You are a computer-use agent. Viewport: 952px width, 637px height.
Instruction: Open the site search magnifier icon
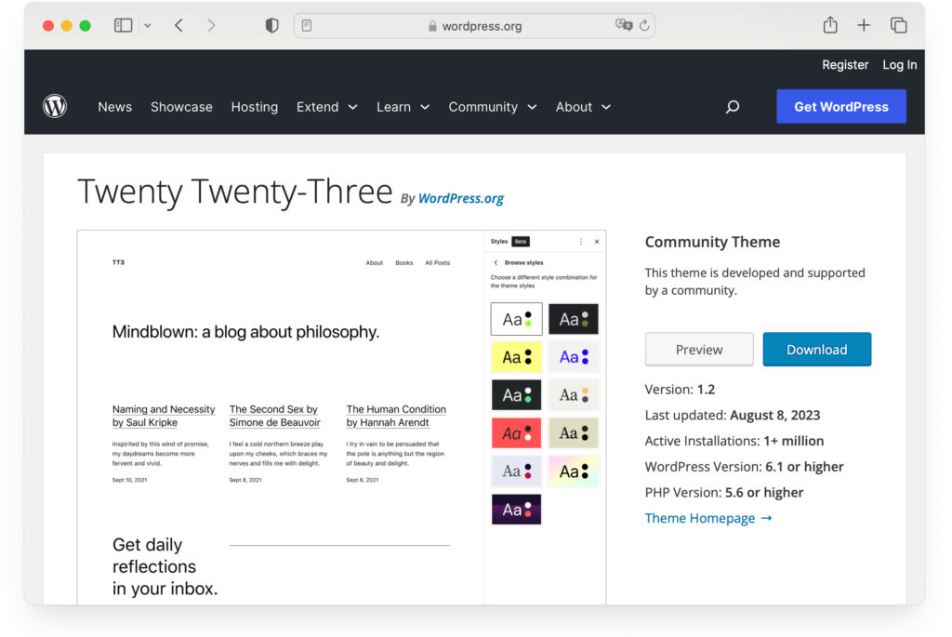click(x=733, y=107)
